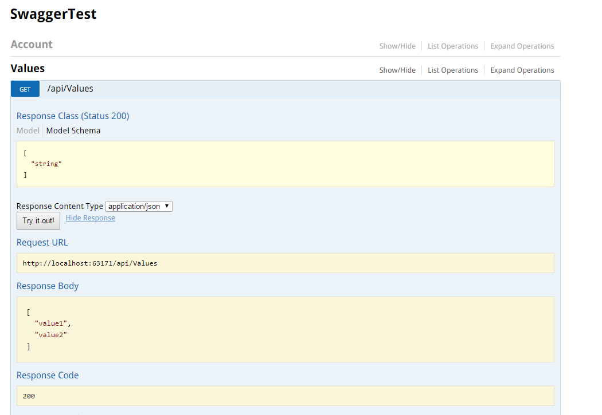The image size is (602, 415).
Task: Click the Request URL http://localhost:63171/api/Values text
Action: tap(90, 263)
